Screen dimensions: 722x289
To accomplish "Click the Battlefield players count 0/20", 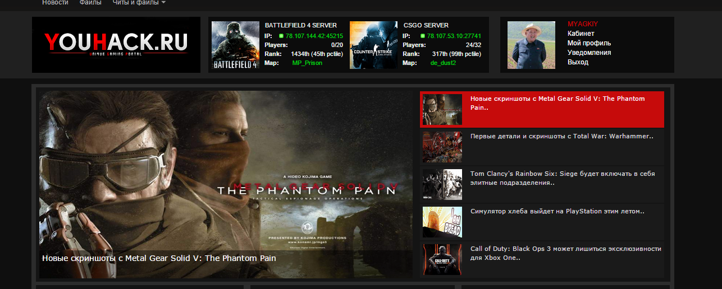I will 337,45.
